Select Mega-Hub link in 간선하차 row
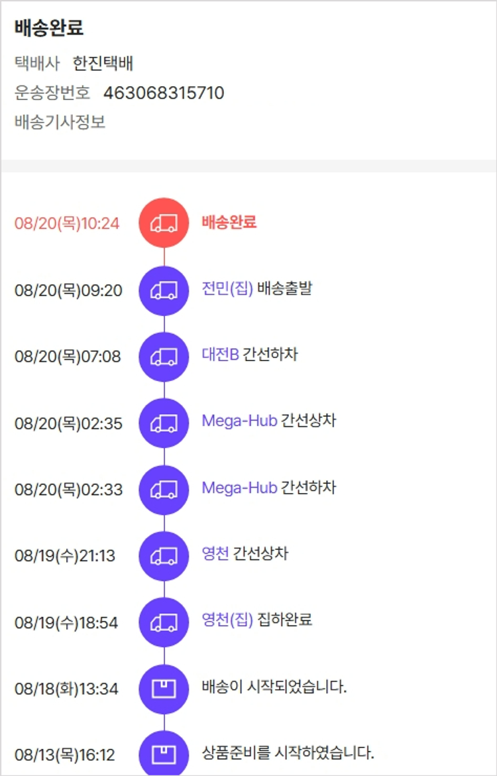The image size is (497, 776). (239, 488)
